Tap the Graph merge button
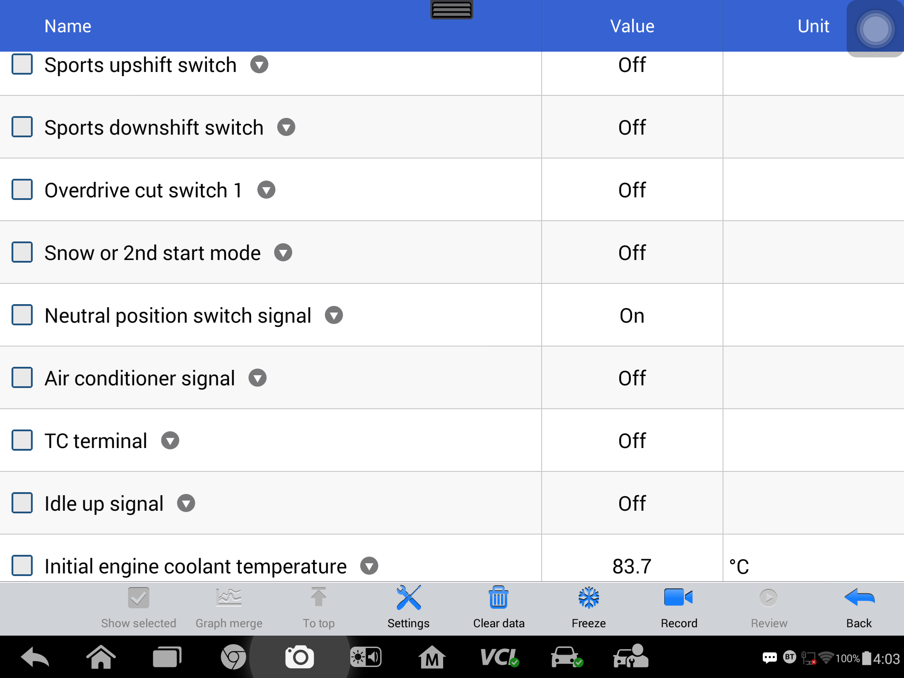The height and width of the screenshot is (678, 904). tap(229, 607)
